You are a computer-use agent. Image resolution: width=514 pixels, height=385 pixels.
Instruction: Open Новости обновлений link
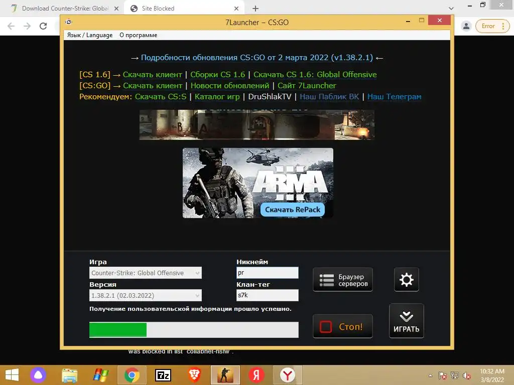click(230, 86)
